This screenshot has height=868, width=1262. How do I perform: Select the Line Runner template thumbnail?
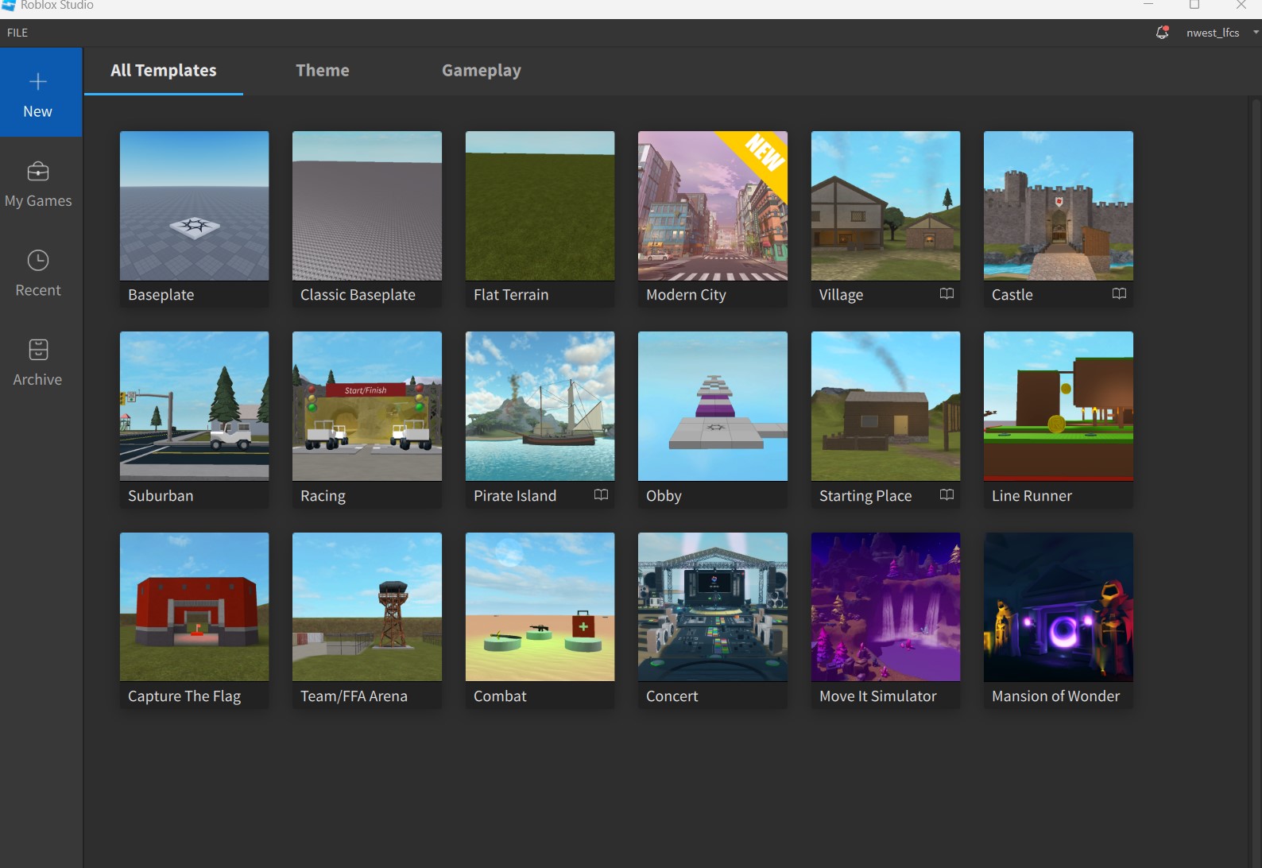(1059, 406)
